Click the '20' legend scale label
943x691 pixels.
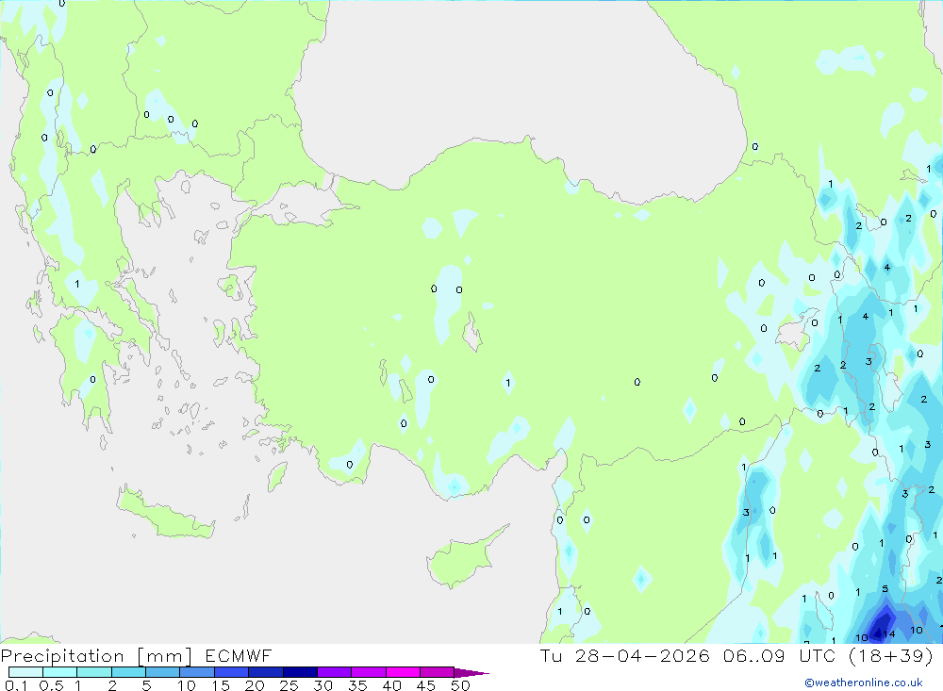255,685
